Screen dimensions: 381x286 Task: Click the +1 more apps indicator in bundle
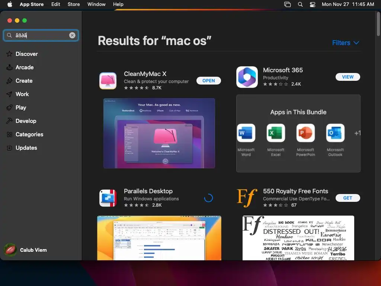tap(358, 133)
